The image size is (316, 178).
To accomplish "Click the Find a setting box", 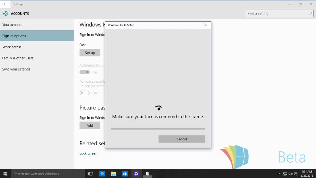I will tap(276, 14).
